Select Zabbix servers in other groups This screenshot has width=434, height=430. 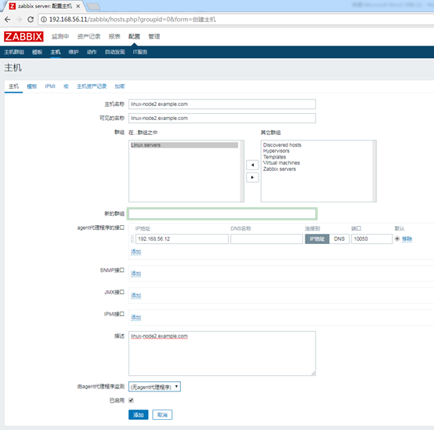tap(279, 169)
